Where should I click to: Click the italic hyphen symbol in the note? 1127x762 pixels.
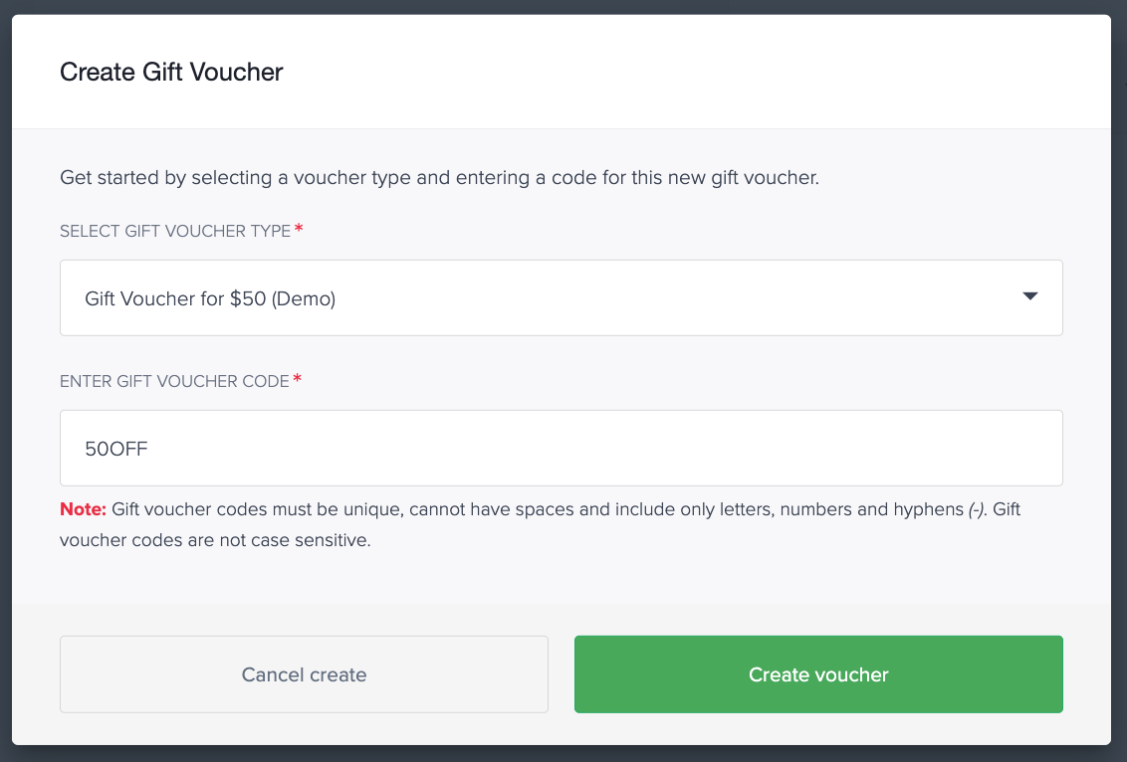click(x=978, y=510)
